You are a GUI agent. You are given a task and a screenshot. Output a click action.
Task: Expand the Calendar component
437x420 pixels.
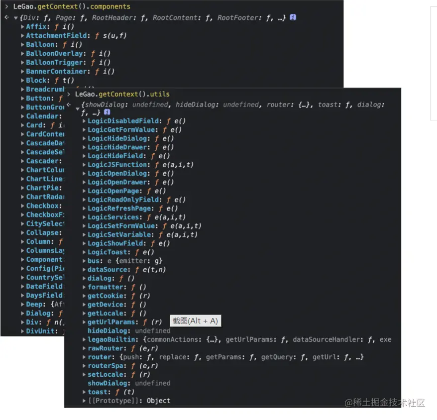point(22,116)
